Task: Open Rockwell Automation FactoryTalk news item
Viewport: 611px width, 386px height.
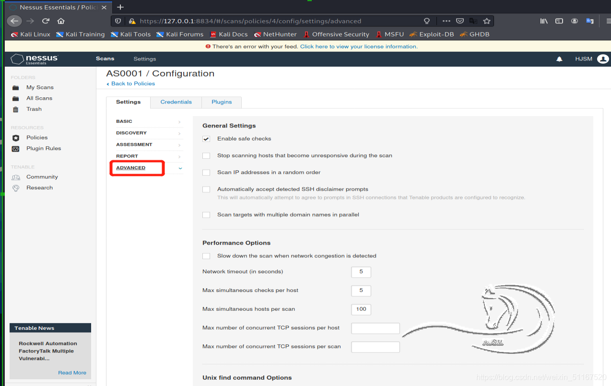Action: pos(48,351)
